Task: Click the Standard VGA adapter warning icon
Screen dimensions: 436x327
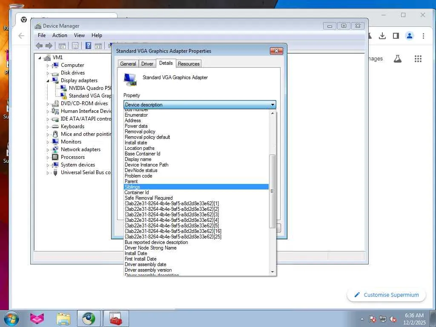Action: click(x=63, y=96)
